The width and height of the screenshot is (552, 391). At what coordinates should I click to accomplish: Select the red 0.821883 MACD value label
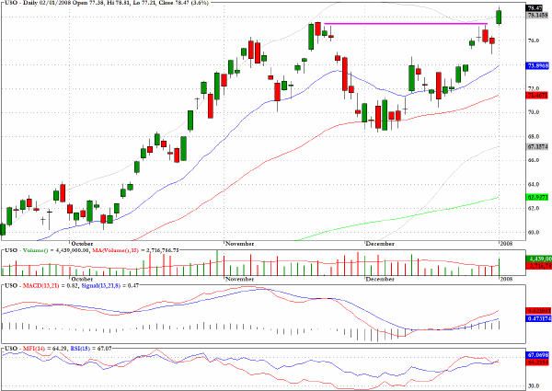pos(537,311)
